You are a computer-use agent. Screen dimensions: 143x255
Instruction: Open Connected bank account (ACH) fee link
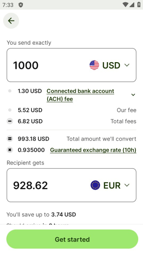80,95
